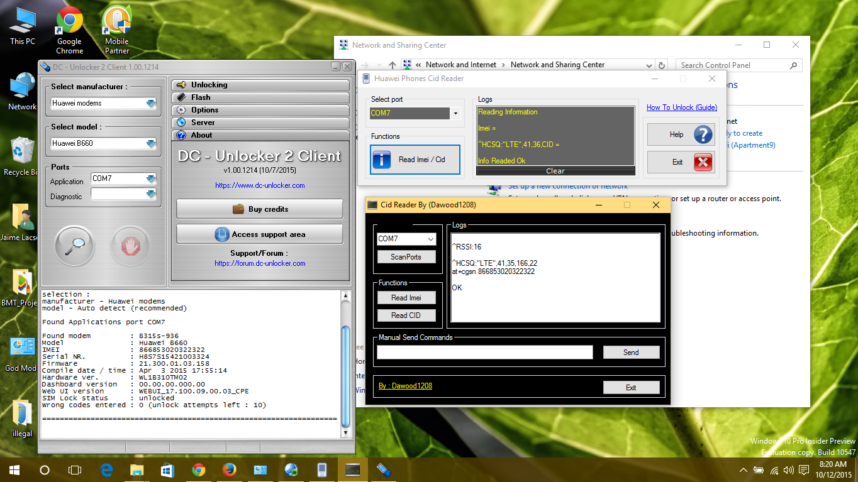The image size is (858, 482).
Task: Click the Up arrow in Network and Sharing Center
Action: tap(393, 65)
